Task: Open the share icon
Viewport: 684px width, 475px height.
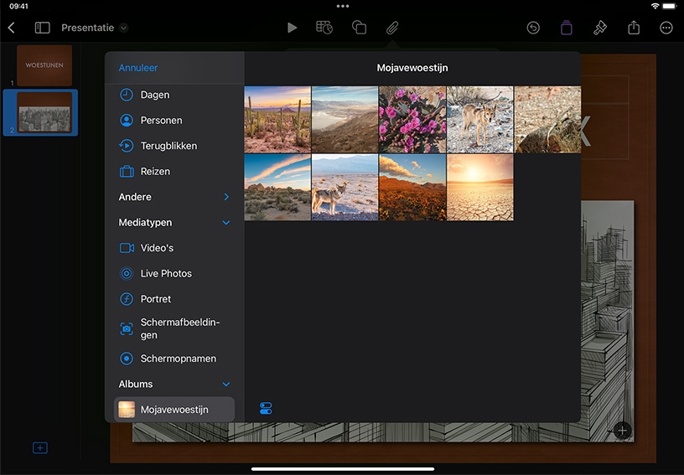Action: click(x=634, y=28)
